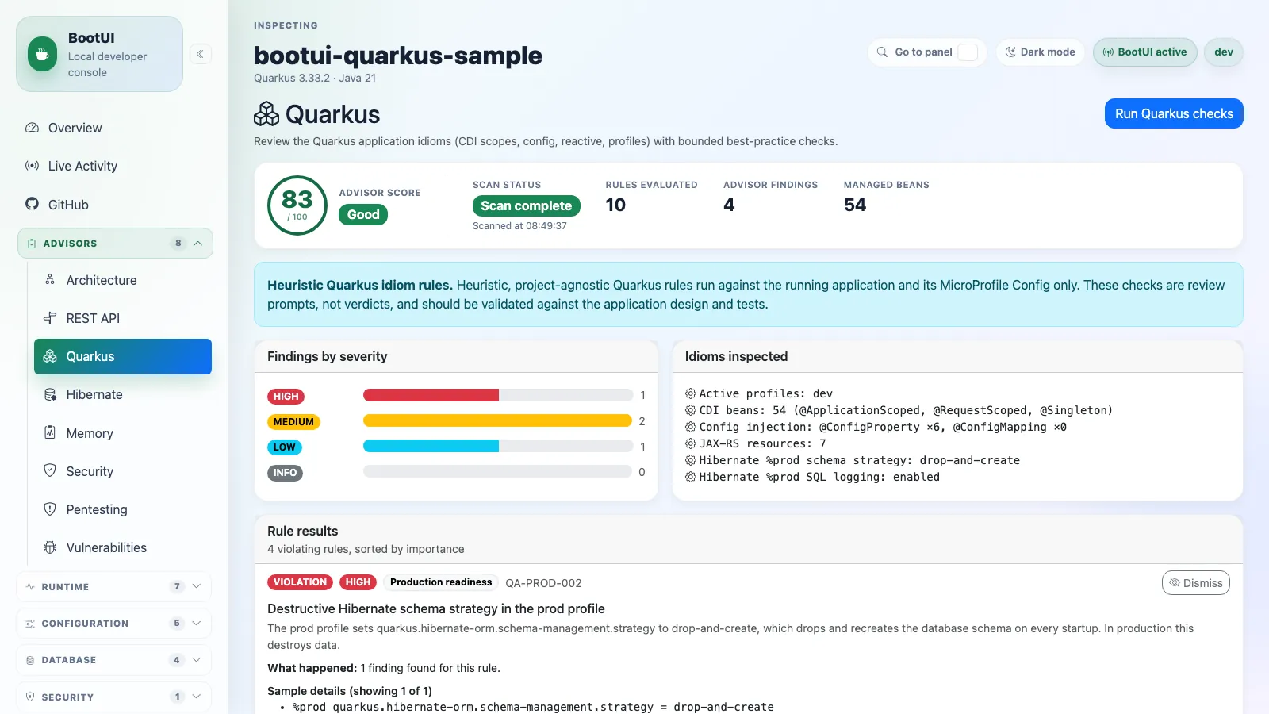Open the Live Activity page
Screen dimensions: 1269x714
(114, 166)
